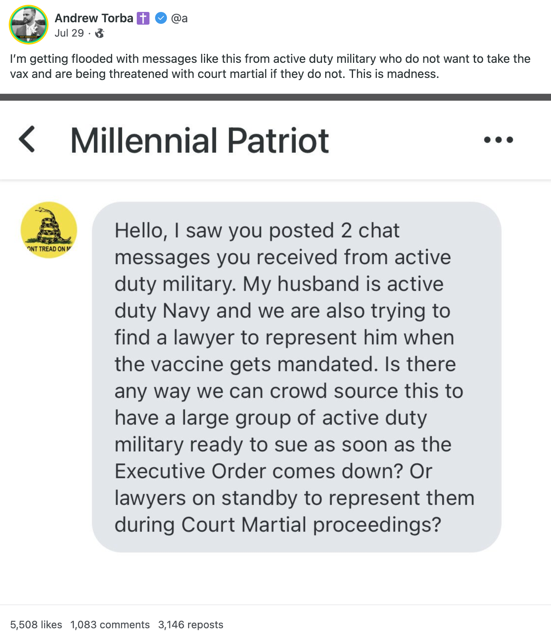Click the dark bar atop the screenshot

275,97
